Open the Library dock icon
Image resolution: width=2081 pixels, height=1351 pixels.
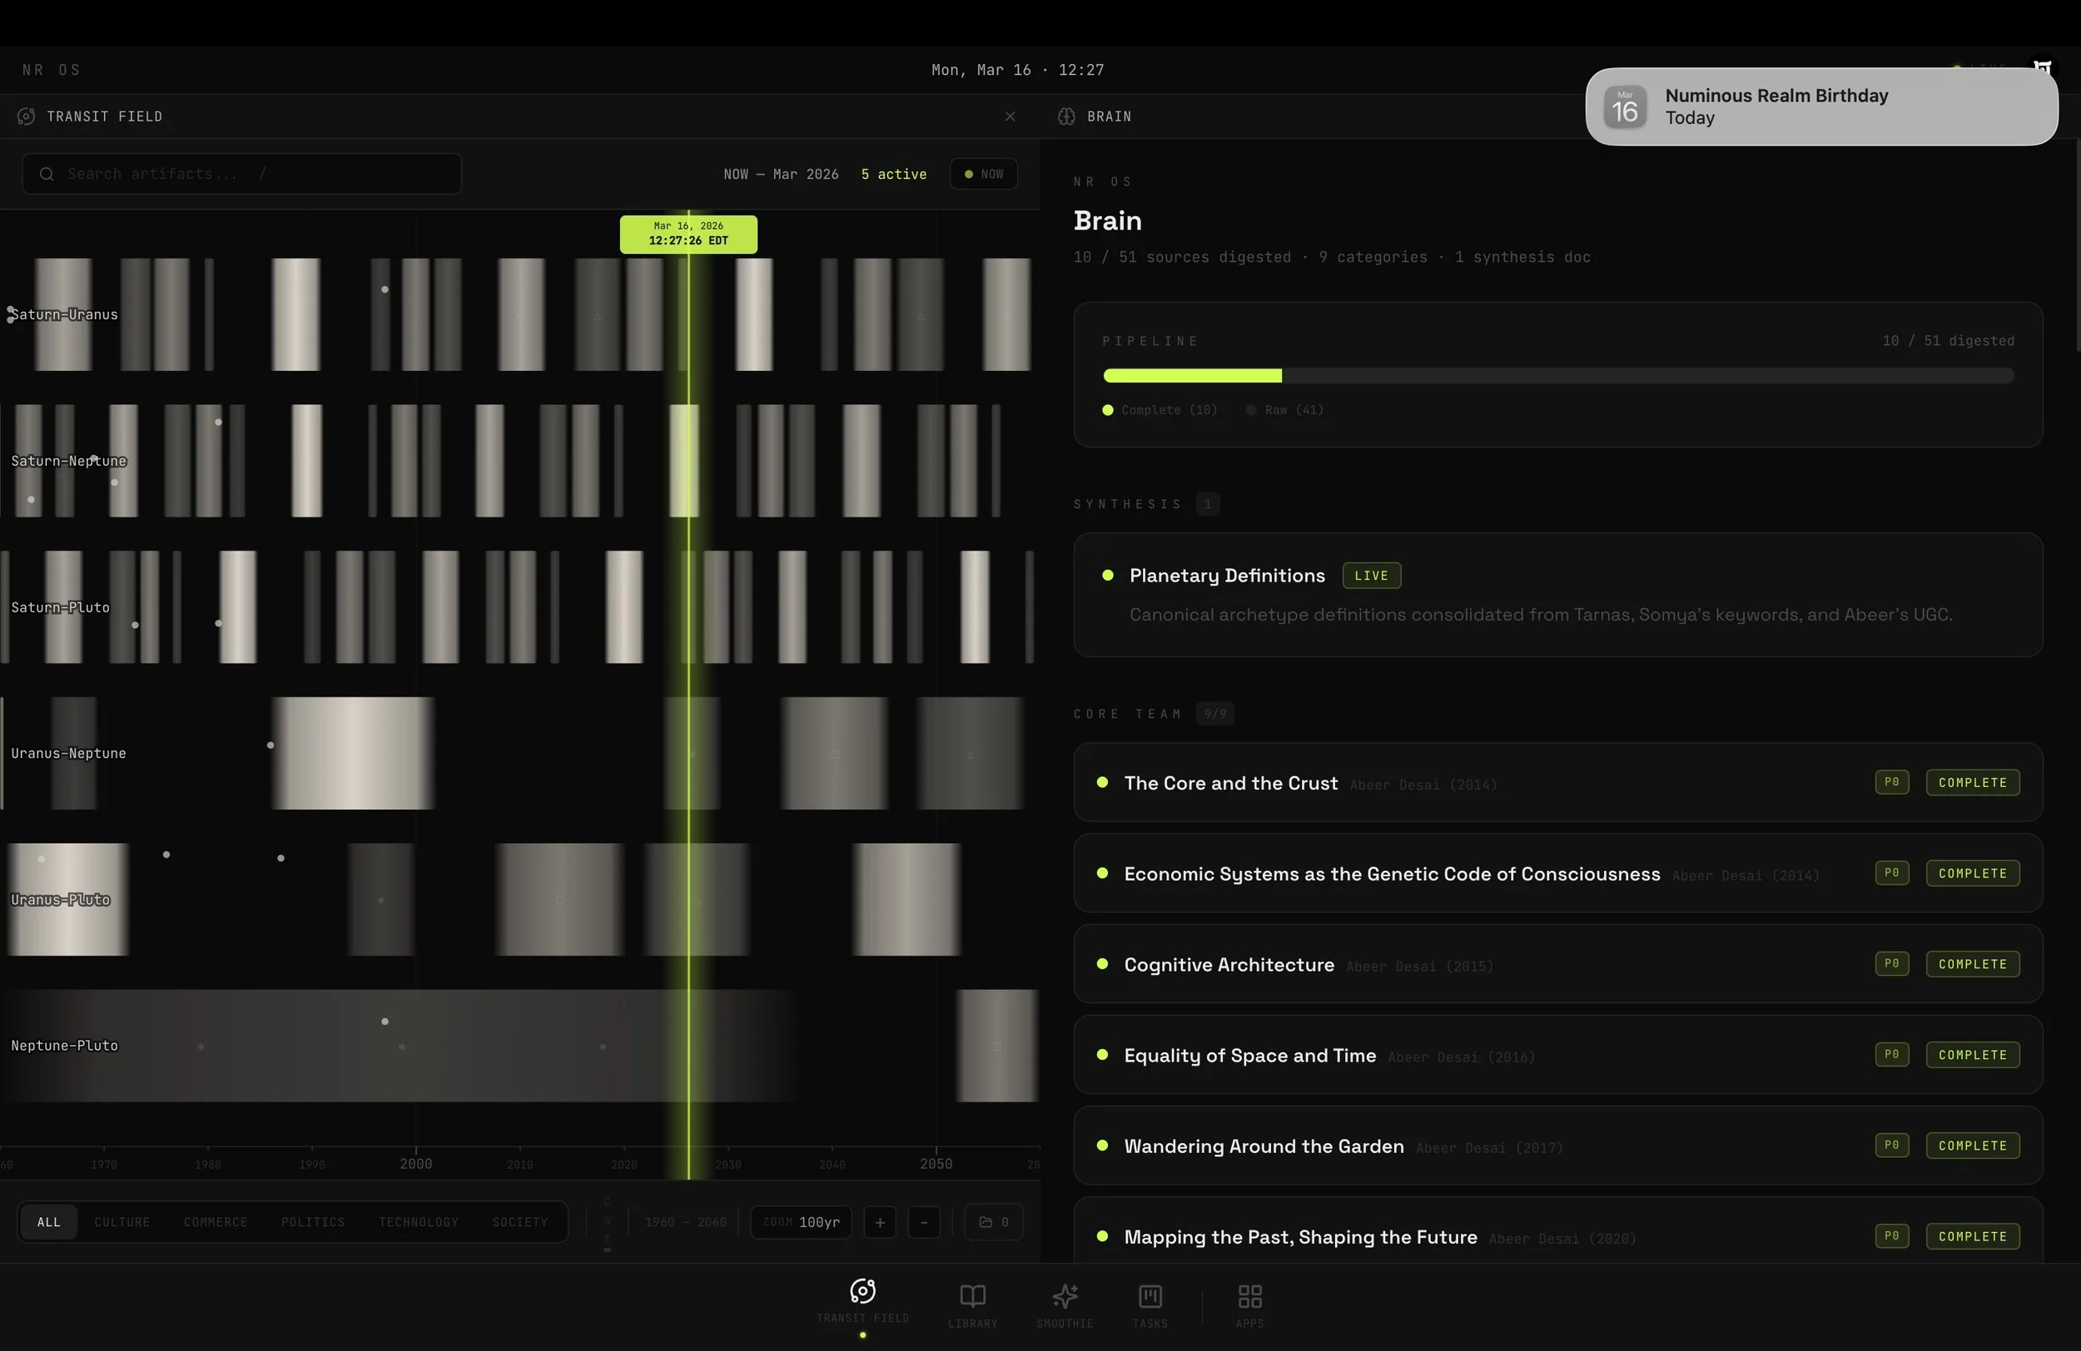click(x=972, y=1297)
